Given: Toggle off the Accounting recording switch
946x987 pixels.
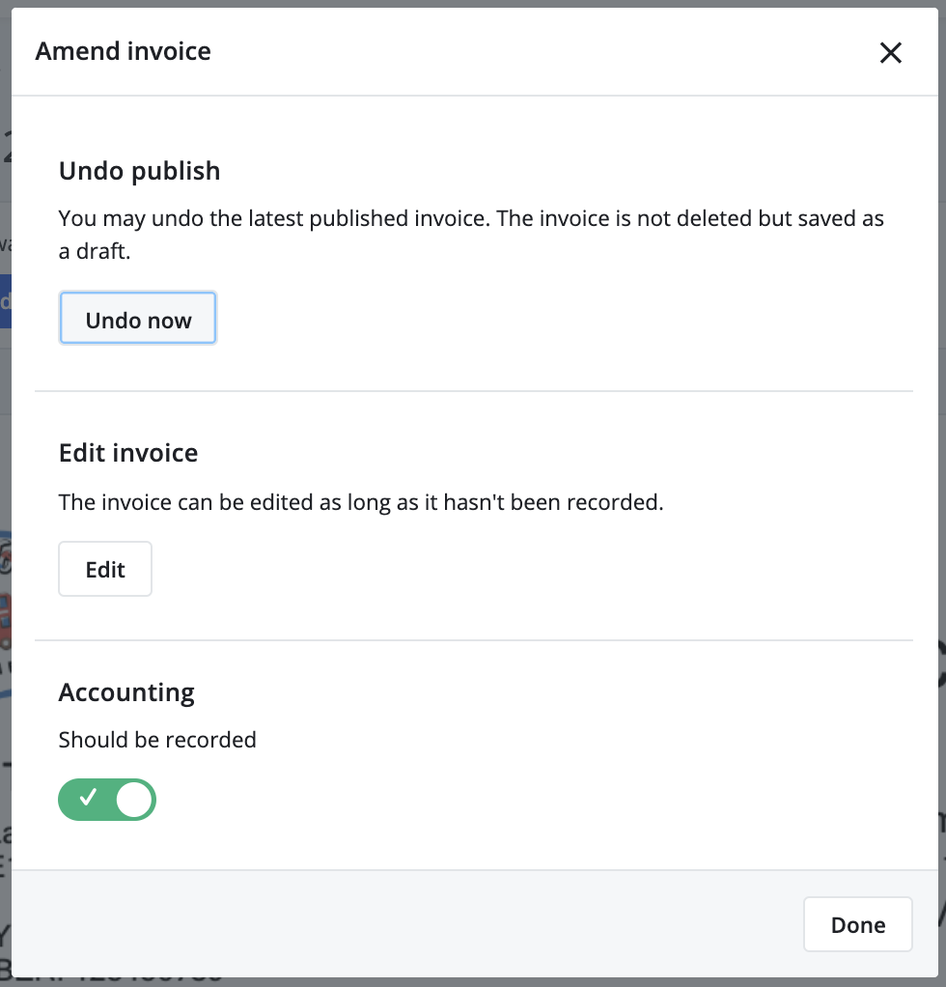Looking at the screenshot, I should pos(106,800).
